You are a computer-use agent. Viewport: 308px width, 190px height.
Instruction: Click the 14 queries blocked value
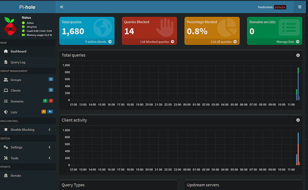[x=129, y=31]
